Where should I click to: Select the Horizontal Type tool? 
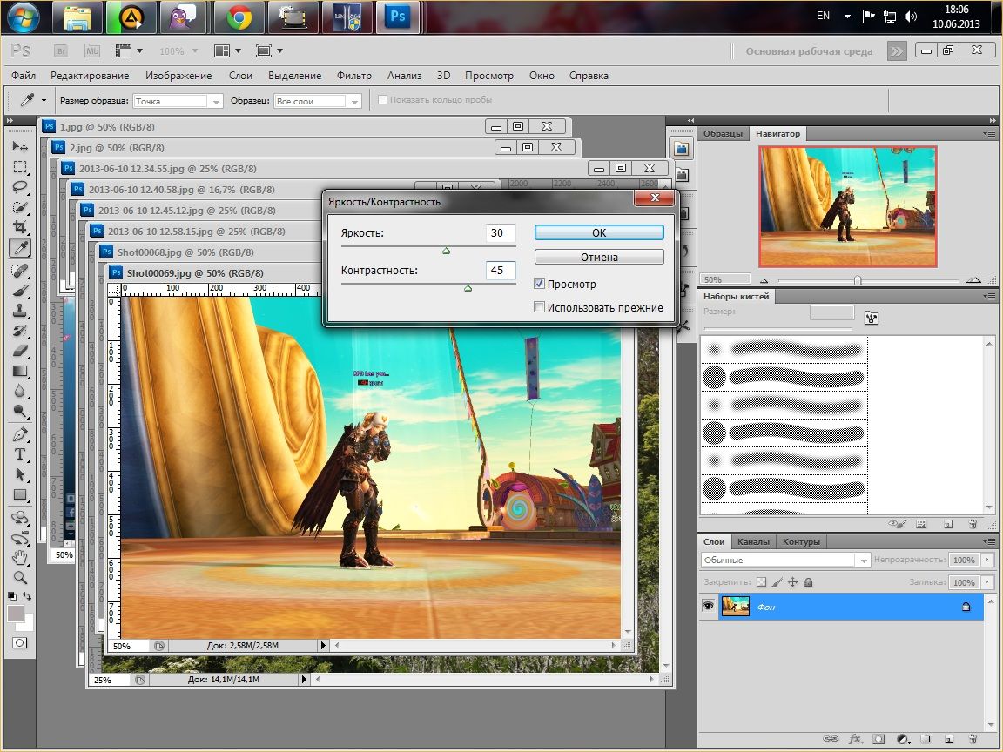coord(20,454)
